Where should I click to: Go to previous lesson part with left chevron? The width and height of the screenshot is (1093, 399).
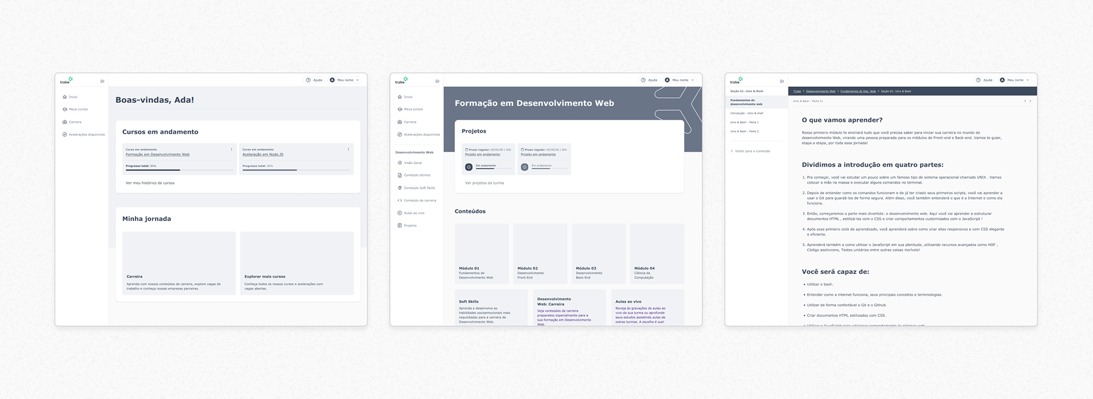pyautogui.click(x=1025, y=101)
